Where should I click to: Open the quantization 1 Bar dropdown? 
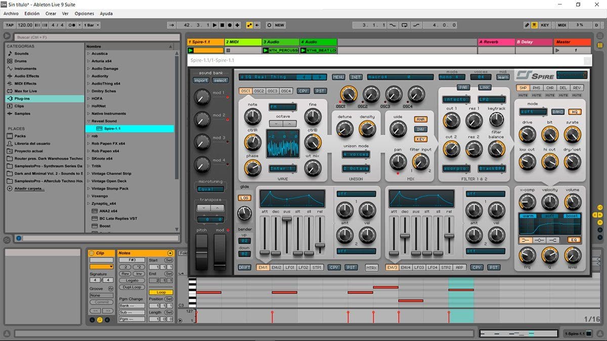pyautogui.click(x=91, y=25)
